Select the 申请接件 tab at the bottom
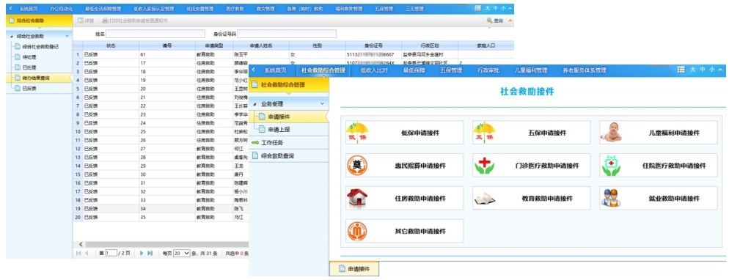 pyautogui.click(x=354, y=269)
